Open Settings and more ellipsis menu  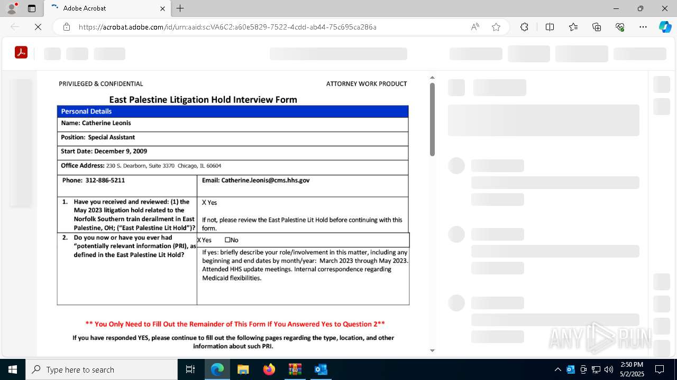point(643,27)
